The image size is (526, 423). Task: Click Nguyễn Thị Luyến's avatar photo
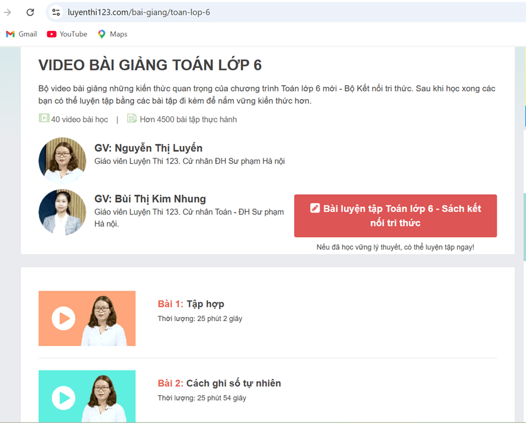[63, 160]
